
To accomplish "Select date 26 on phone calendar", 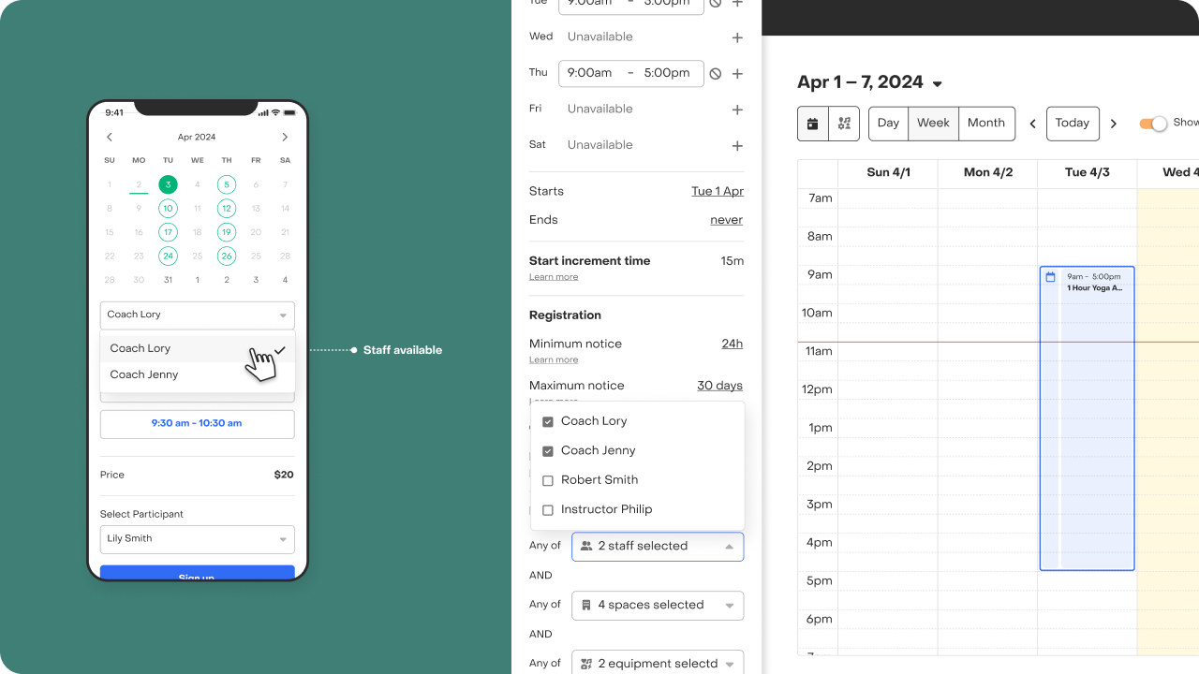I will click(227, 256).
